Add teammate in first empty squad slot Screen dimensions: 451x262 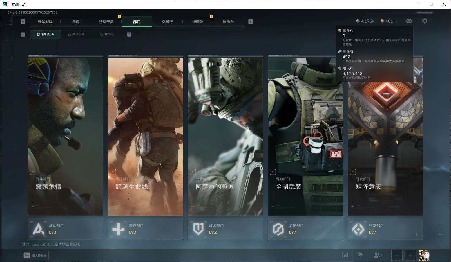(x=397, y=255)
